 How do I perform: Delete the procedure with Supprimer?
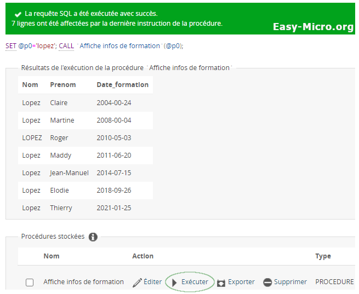tap(290, 281)
